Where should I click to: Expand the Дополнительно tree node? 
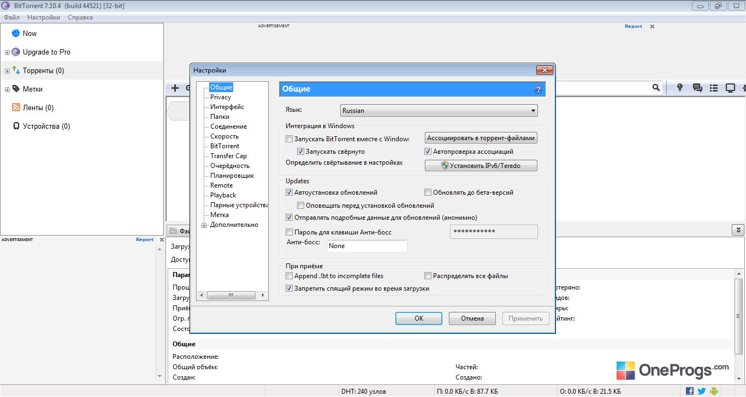click(204, 225)
